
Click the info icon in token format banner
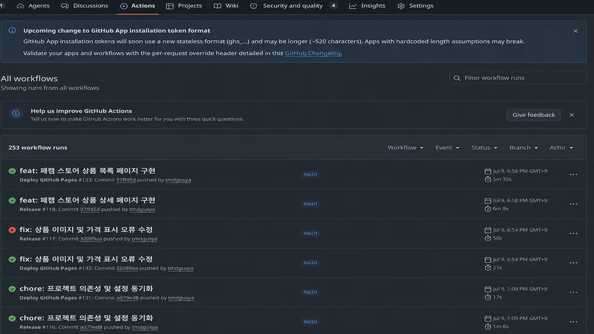[12, 30]
